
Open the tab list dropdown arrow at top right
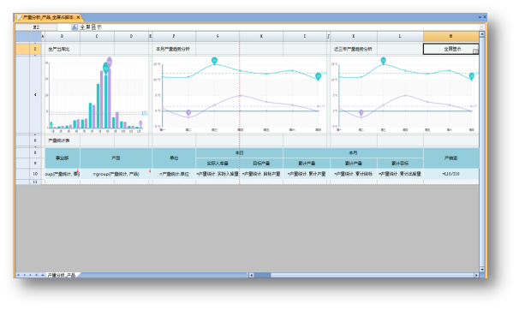point(480,17)
